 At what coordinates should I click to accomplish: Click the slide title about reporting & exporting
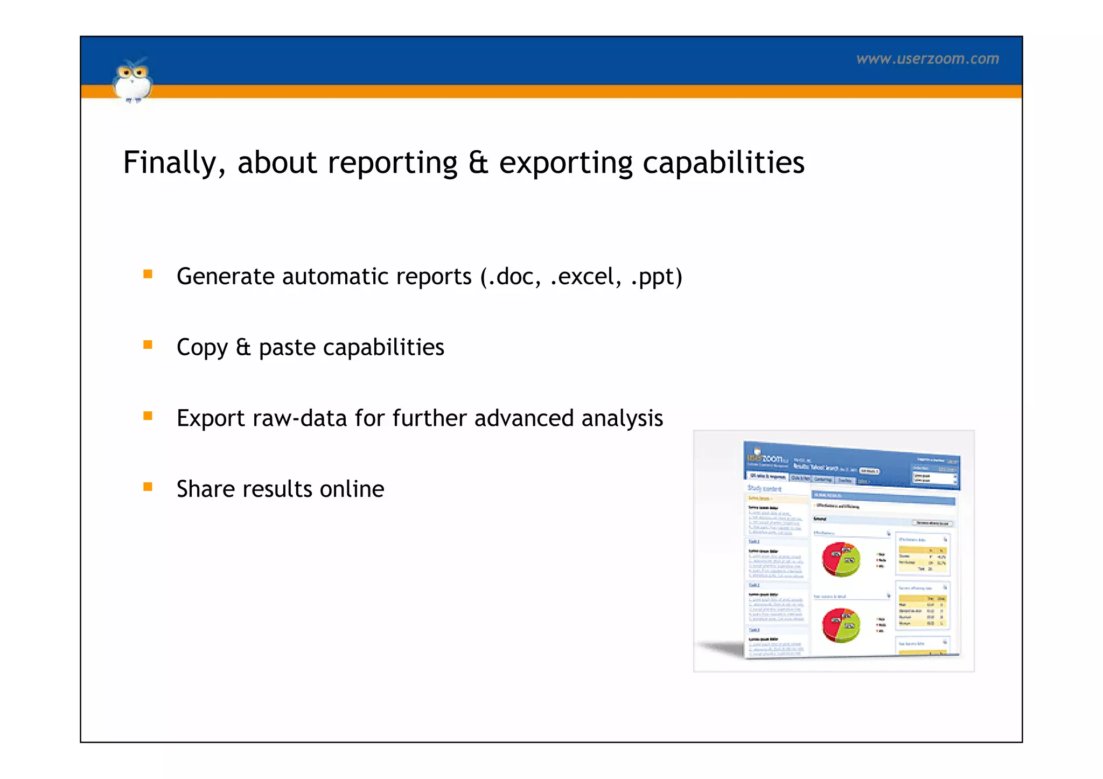click(x=463, y=163)
